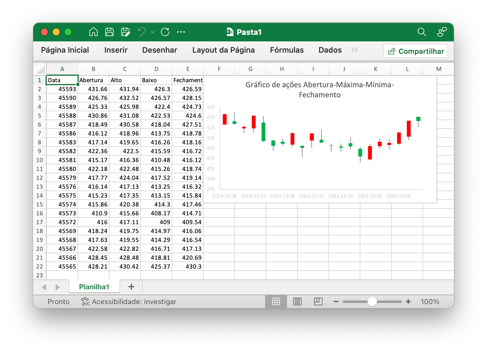Click the 435 y-axis label
The image size is (487, 352).
[x=211, y=107]
